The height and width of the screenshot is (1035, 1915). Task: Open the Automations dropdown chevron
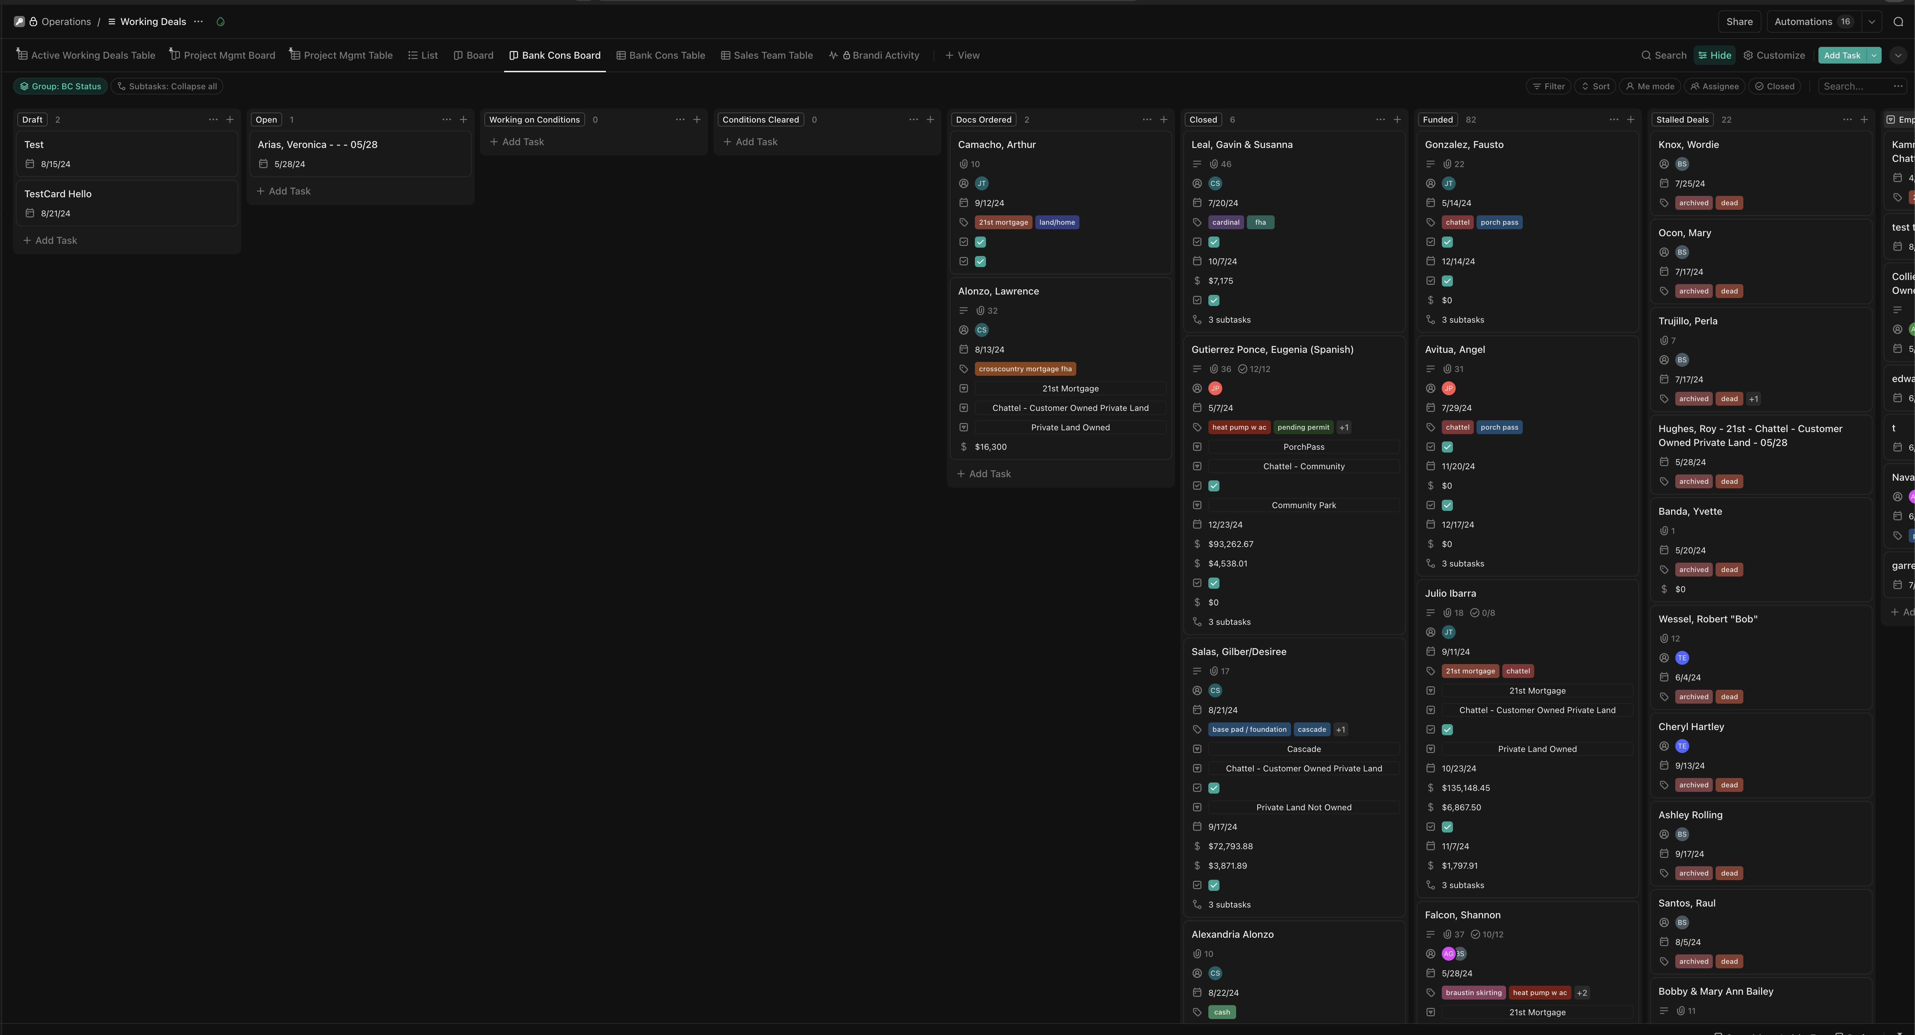coord(1872,22)
